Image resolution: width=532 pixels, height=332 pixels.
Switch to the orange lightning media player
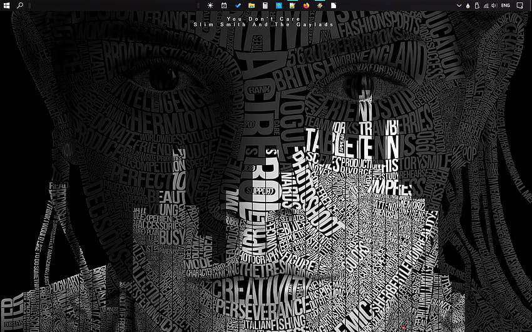(320, 6)
